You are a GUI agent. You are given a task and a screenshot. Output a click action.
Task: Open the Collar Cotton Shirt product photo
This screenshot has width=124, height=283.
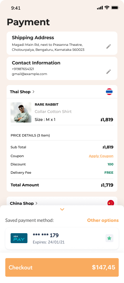21,113
